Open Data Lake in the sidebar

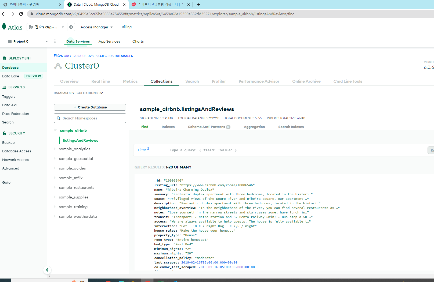pos(11,76)
